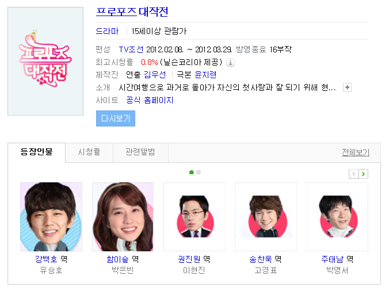Viewport: 389px width, 291px height.
Task: Click the 다시보기 button
Action: [x=116, y=118]
